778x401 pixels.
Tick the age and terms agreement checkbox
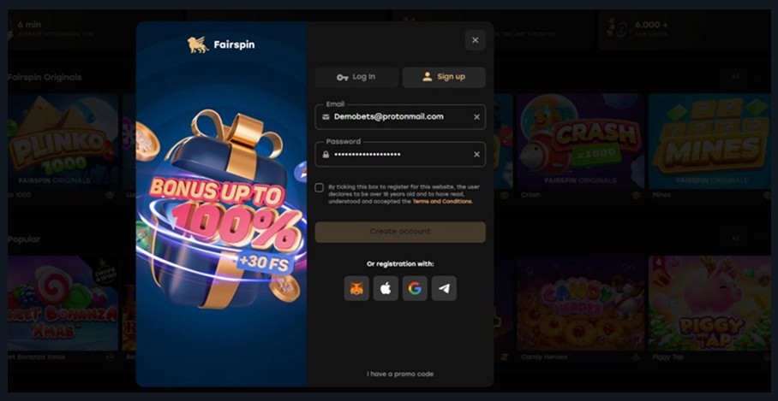tap(320, 188)
